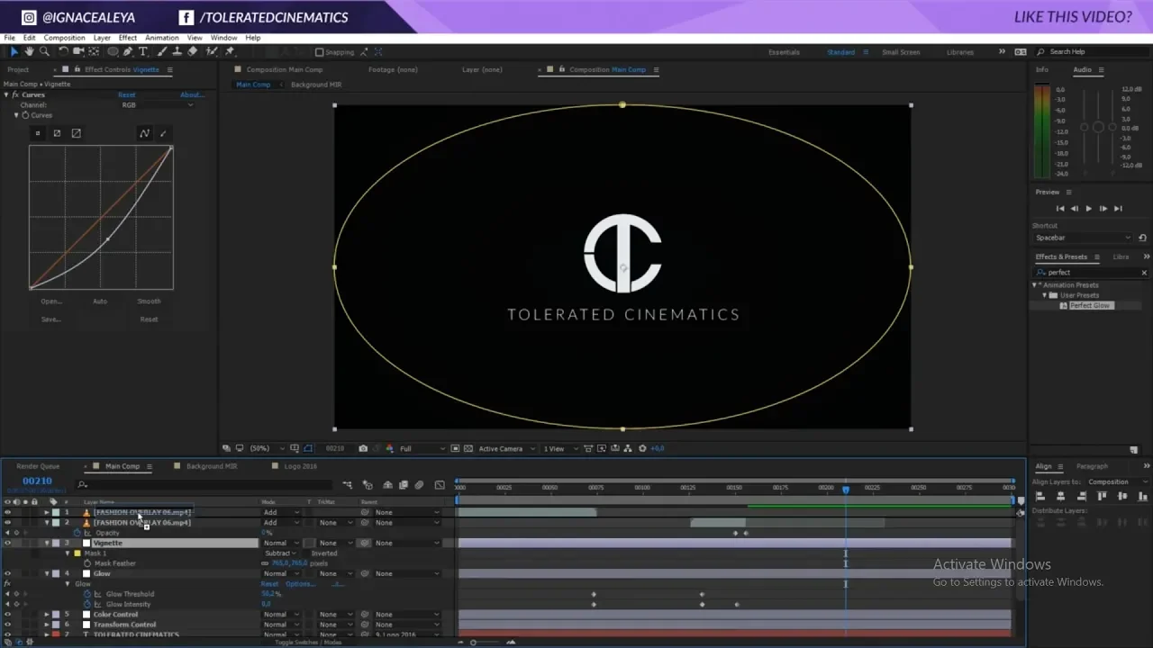Select the Clone Stamp tool
1153x648 pixels.
click(x=176, y=51)
